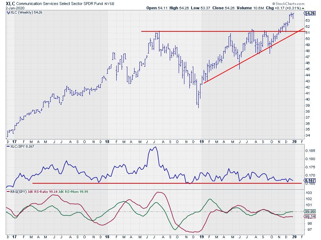Click the red support line in XLC:SPY panel
This screenshot has width=321, height=240.
167,183
